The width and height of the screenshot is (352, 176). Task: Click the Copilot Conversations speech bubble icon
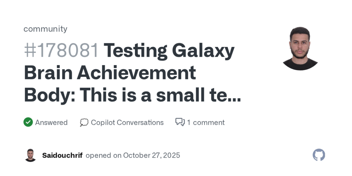[84, 123]
